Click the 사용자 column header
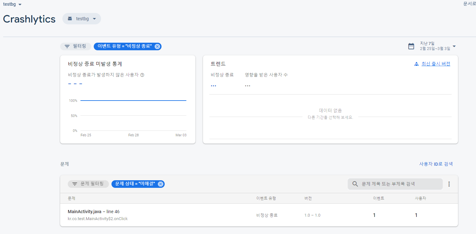The image size is (476, 234). click(x=421, y=198)
